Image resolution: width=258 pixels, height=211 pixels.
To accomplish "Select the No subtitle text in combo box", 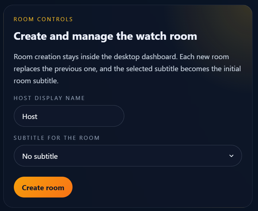I will pyautogui.click(x=40, y=156).
